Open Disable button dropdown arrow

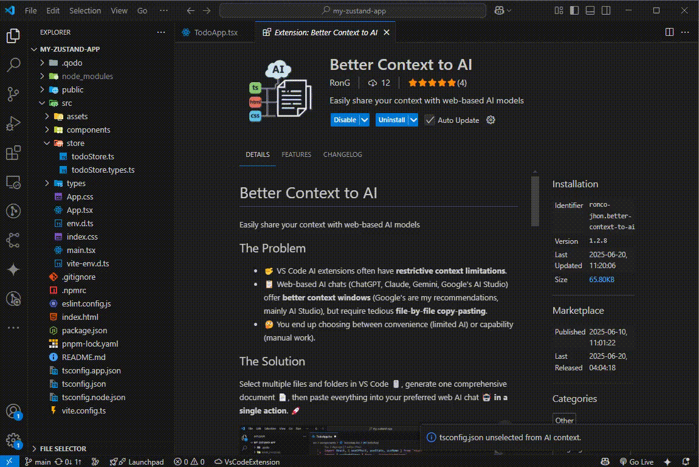point(365,120)
